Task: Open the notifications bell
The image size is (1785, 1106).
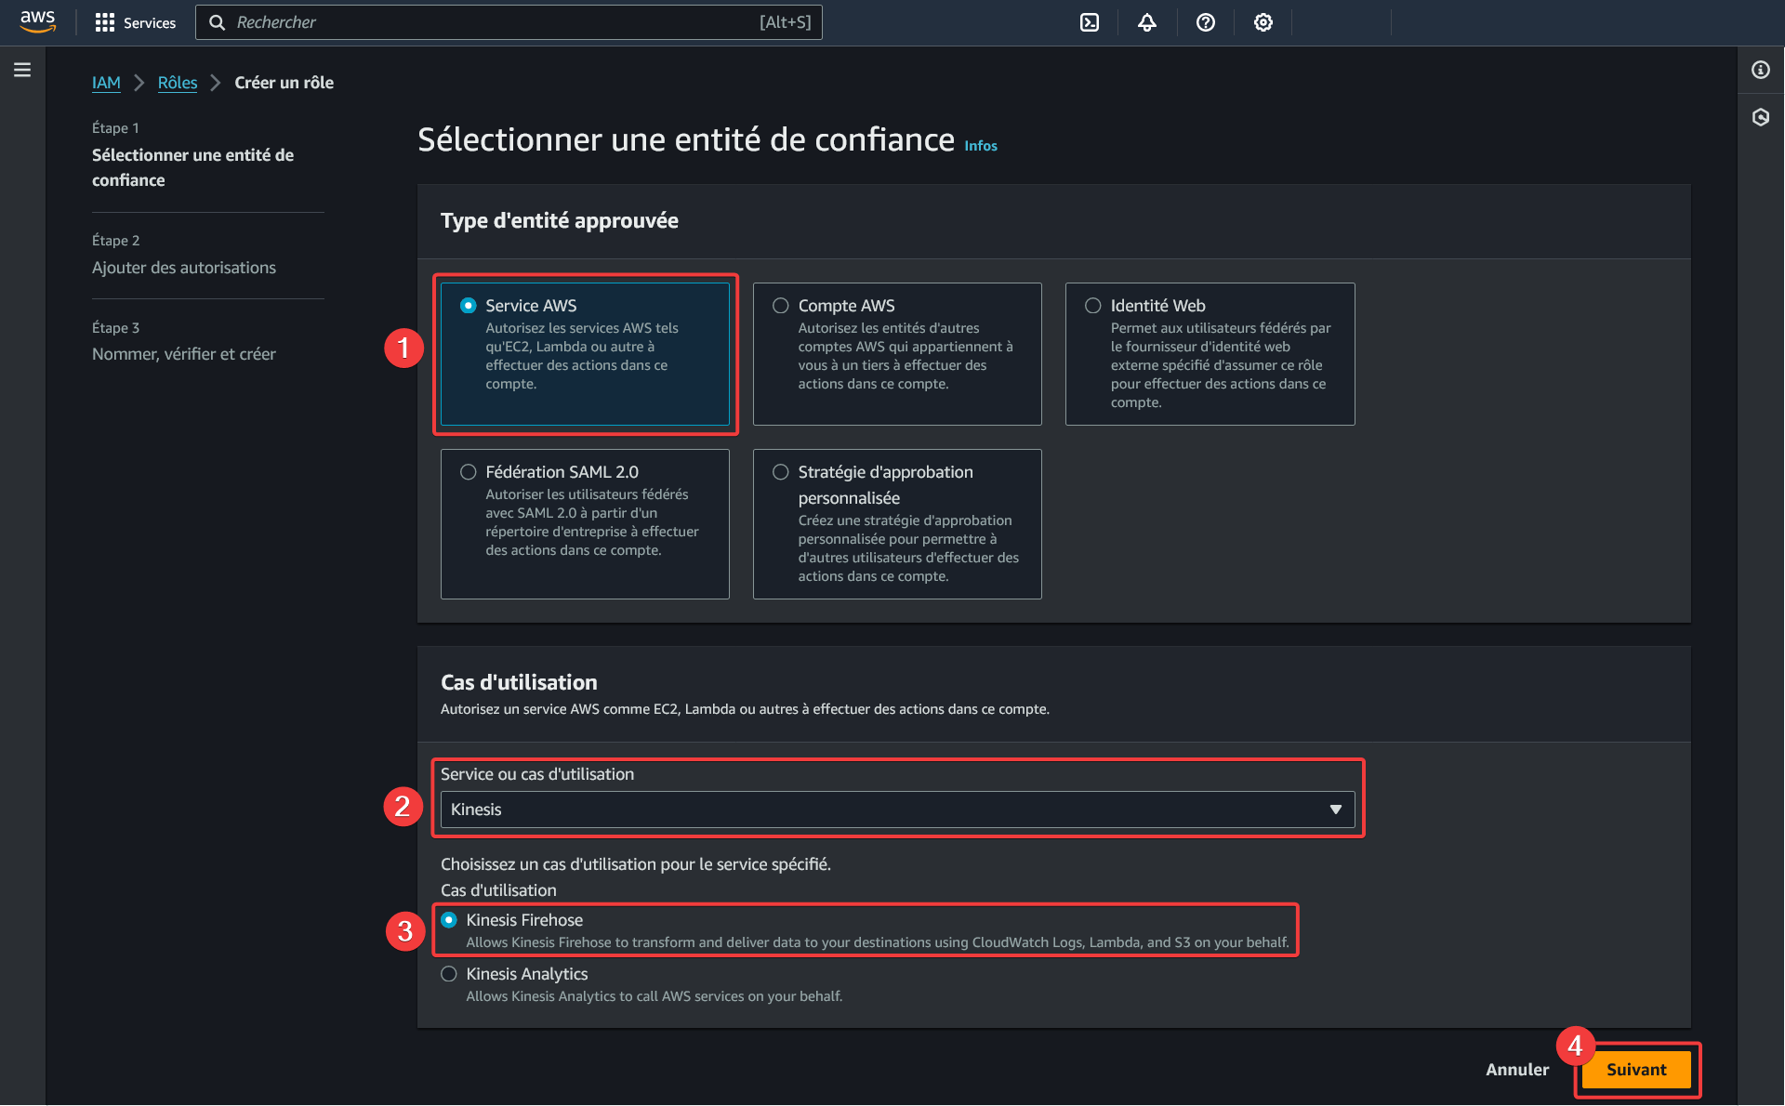Action: [x=1147, y=22]
